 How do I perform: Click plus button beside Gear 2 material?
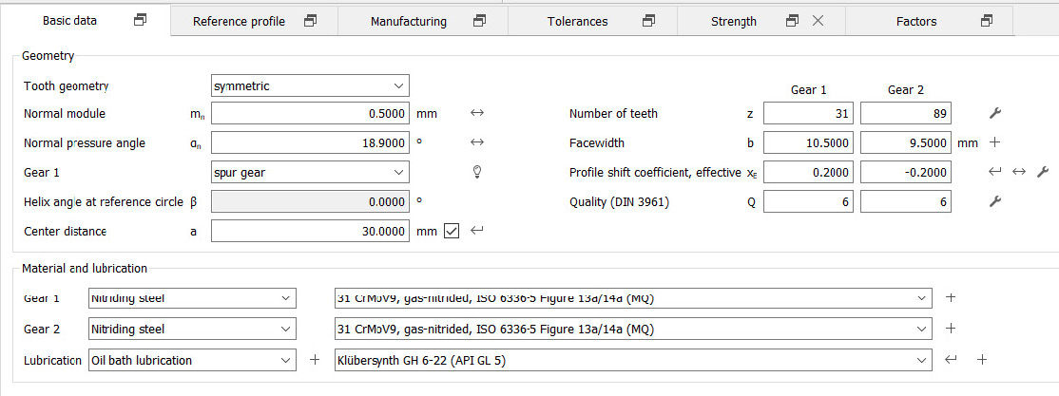(x=951, y=329)
